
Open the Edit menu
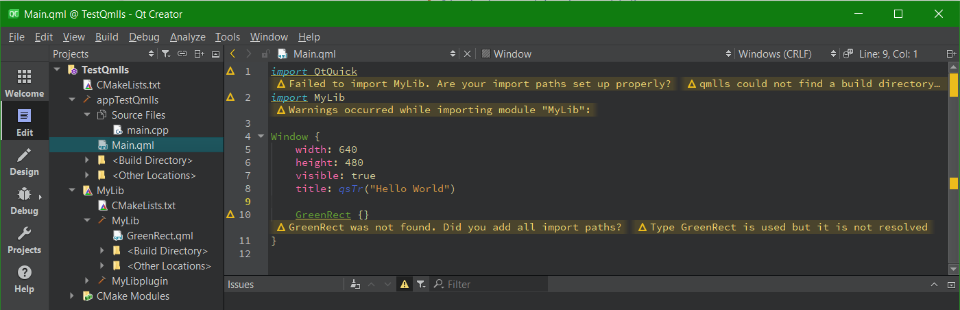tap(44, 37)
